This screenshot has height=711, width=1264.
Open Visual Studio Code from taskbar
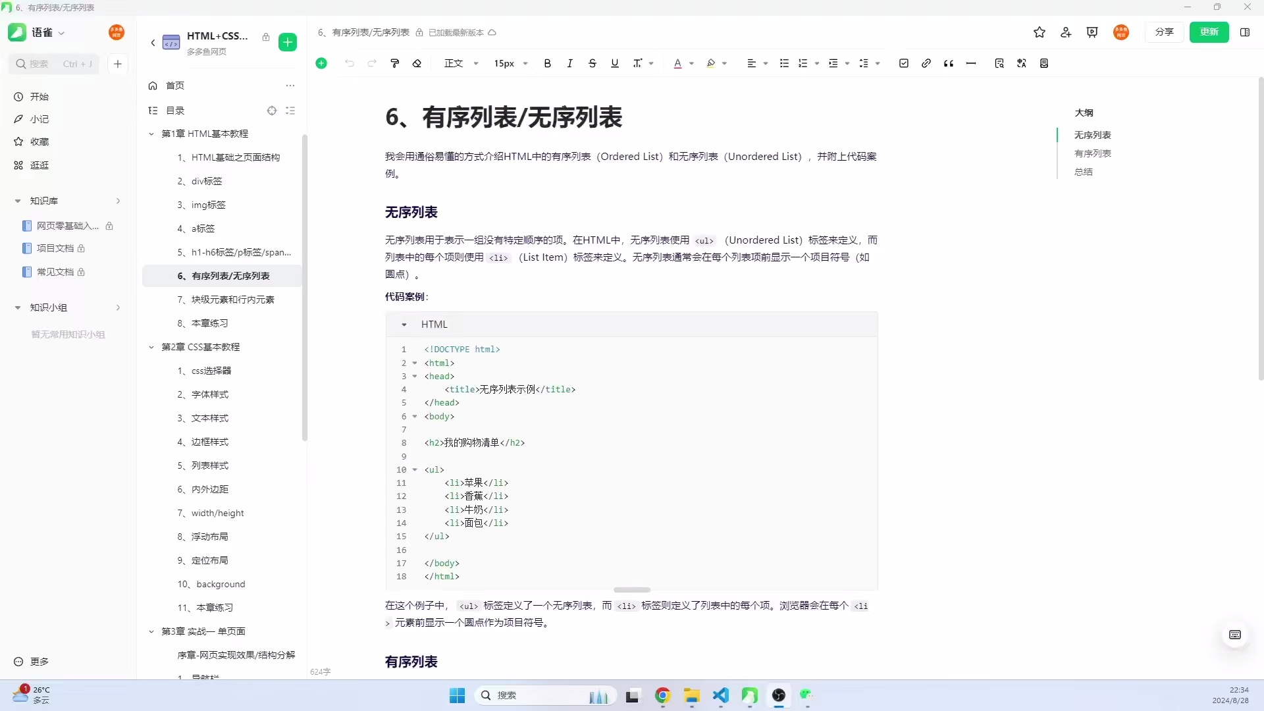point(721,695)
